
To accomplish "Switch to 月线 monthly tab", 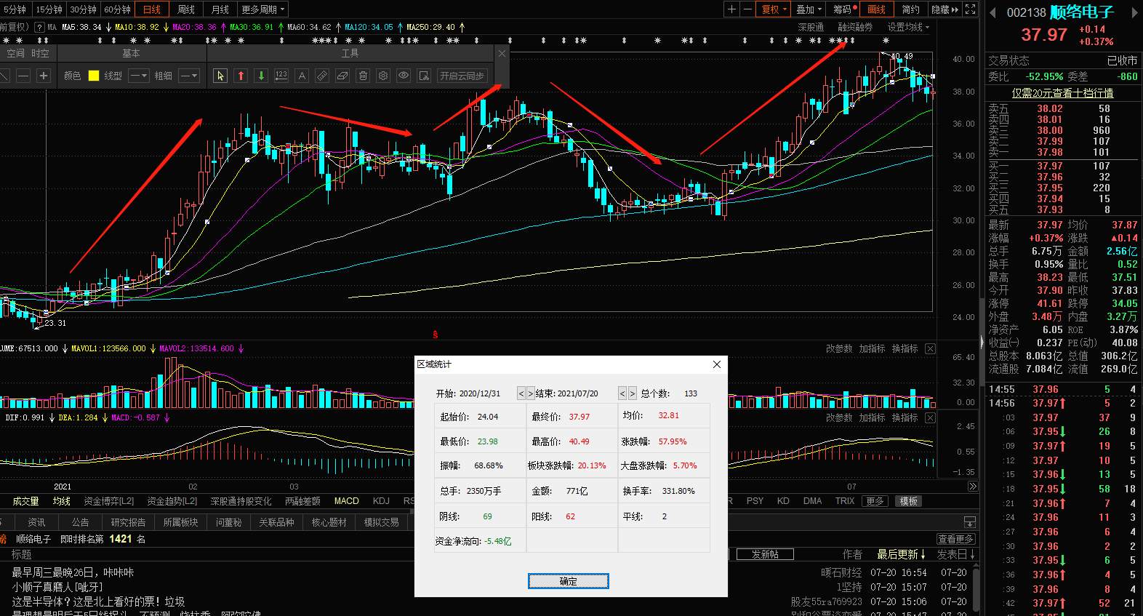I will pos(220,9).
